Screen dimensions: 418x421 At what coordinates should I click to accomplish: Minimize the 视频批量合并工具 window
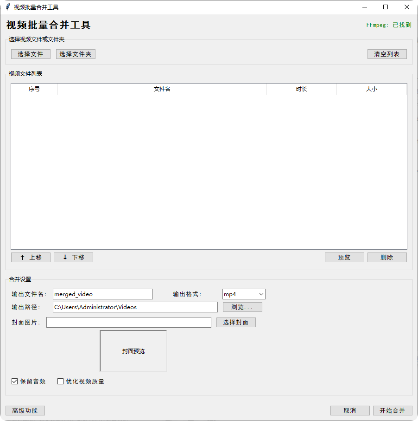pyautogui.click(x=365, y=7)
